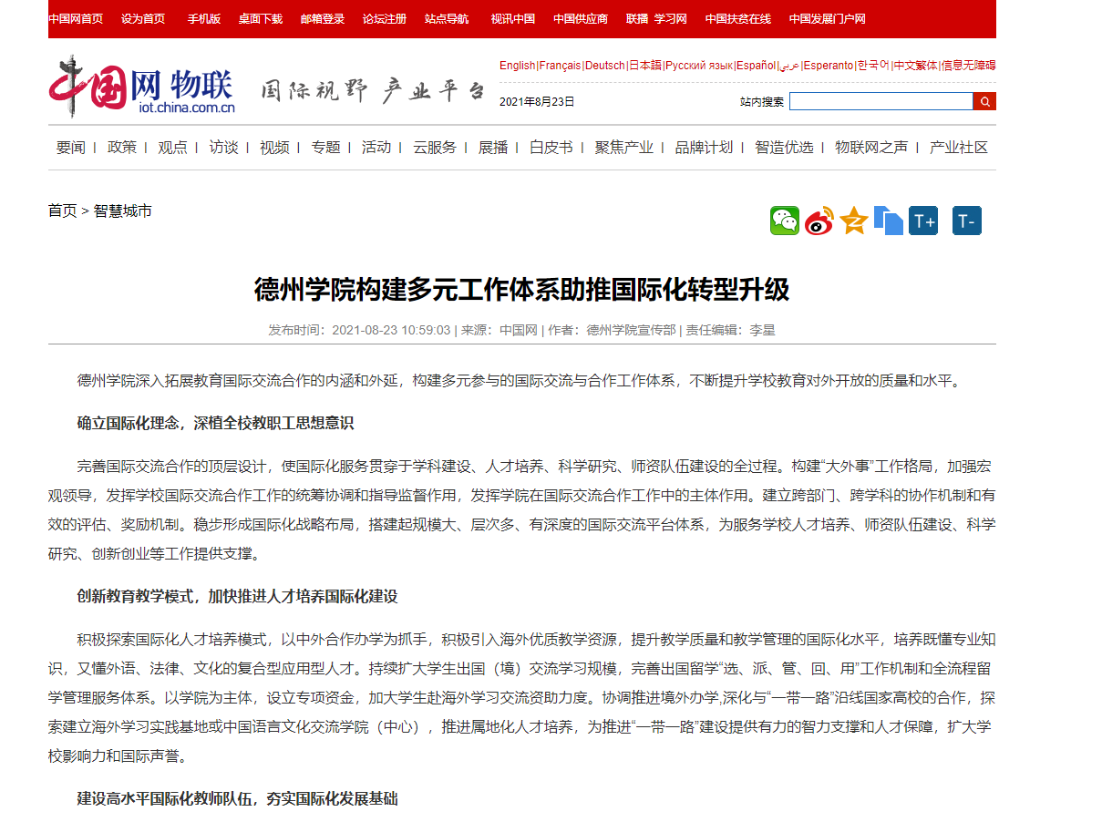The height and width of the screenshot is (822, 1102).
Task: Open 中国扶贫在线 top bar link
Action: [737, 19]
